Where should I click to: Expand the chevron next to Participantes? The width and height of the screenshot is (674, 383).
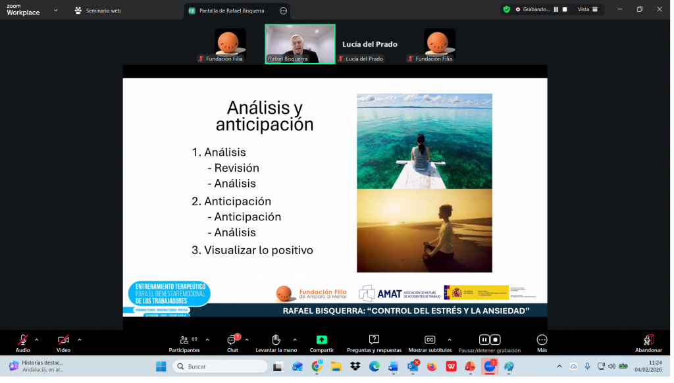point(207,340)
